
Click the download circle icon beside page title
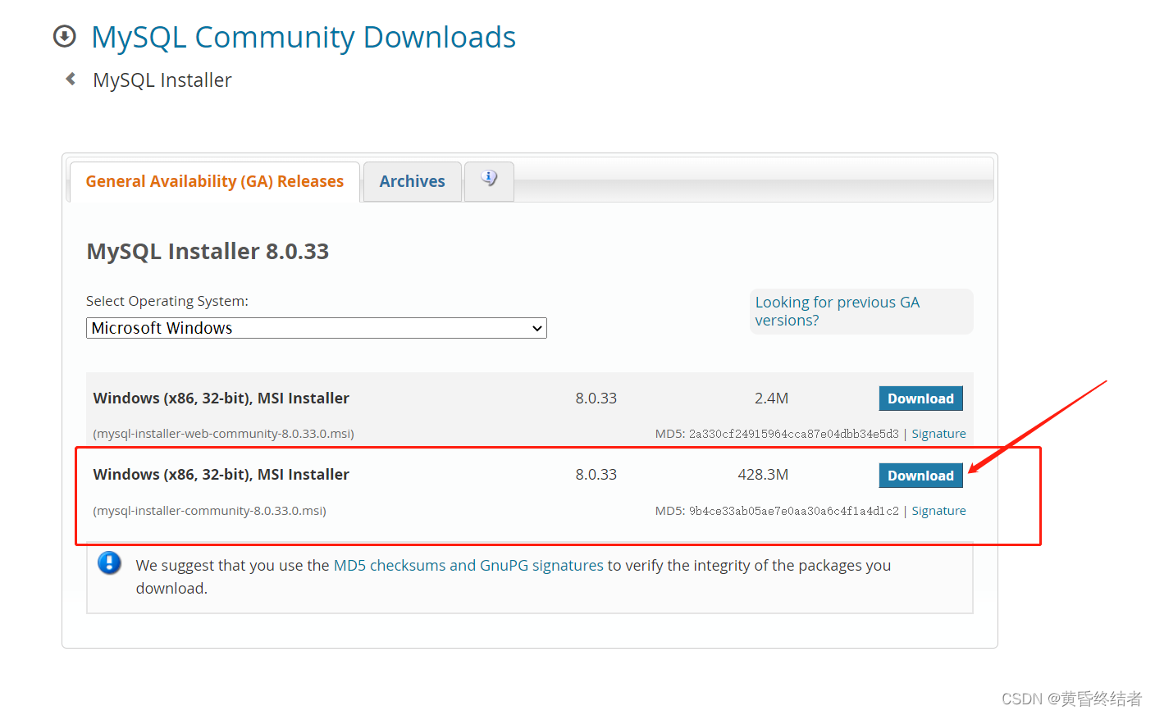point(64,36)
